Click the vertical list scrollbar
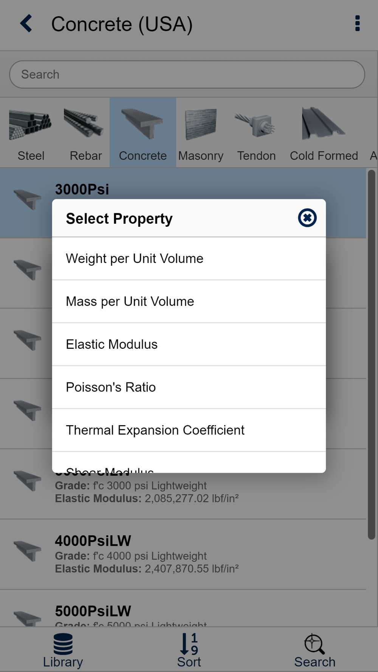 (372, 355)
